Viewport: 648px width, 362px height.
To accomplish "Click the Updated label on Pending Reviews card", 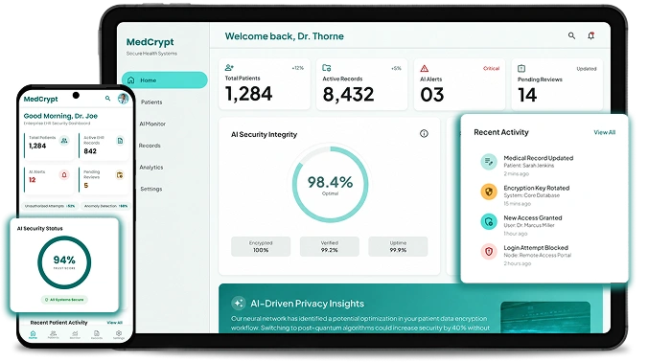I will click(587, 69).
